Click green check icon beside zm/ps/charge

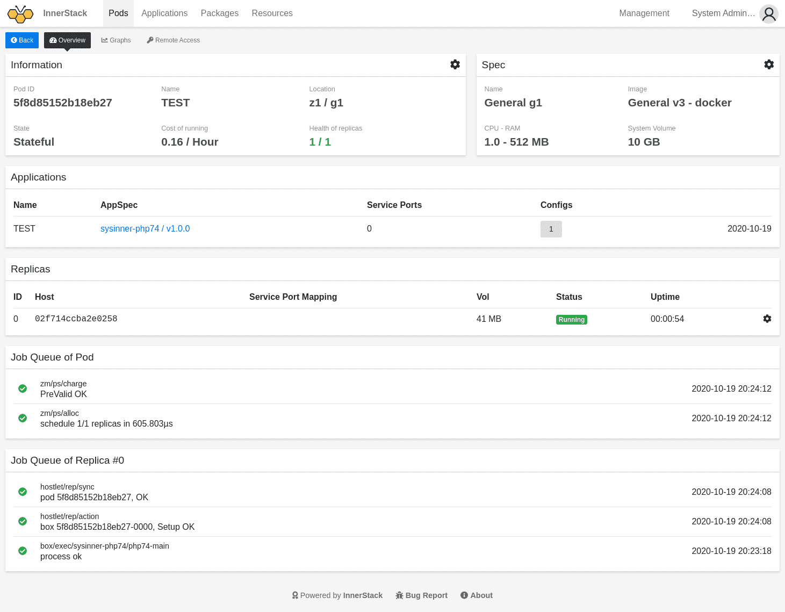point(23,388)
